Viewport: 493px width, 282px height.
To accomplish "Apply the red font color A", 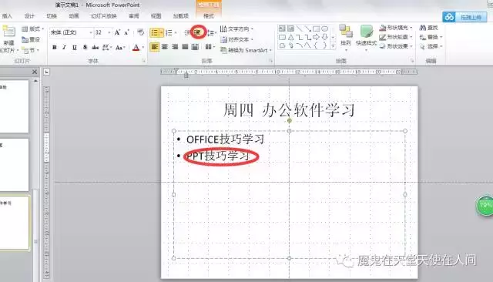I will (x=136, y=48).
